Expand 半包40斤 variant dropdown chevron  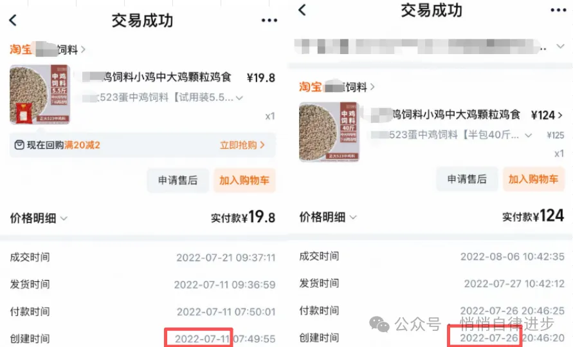(x=528, y=135)
